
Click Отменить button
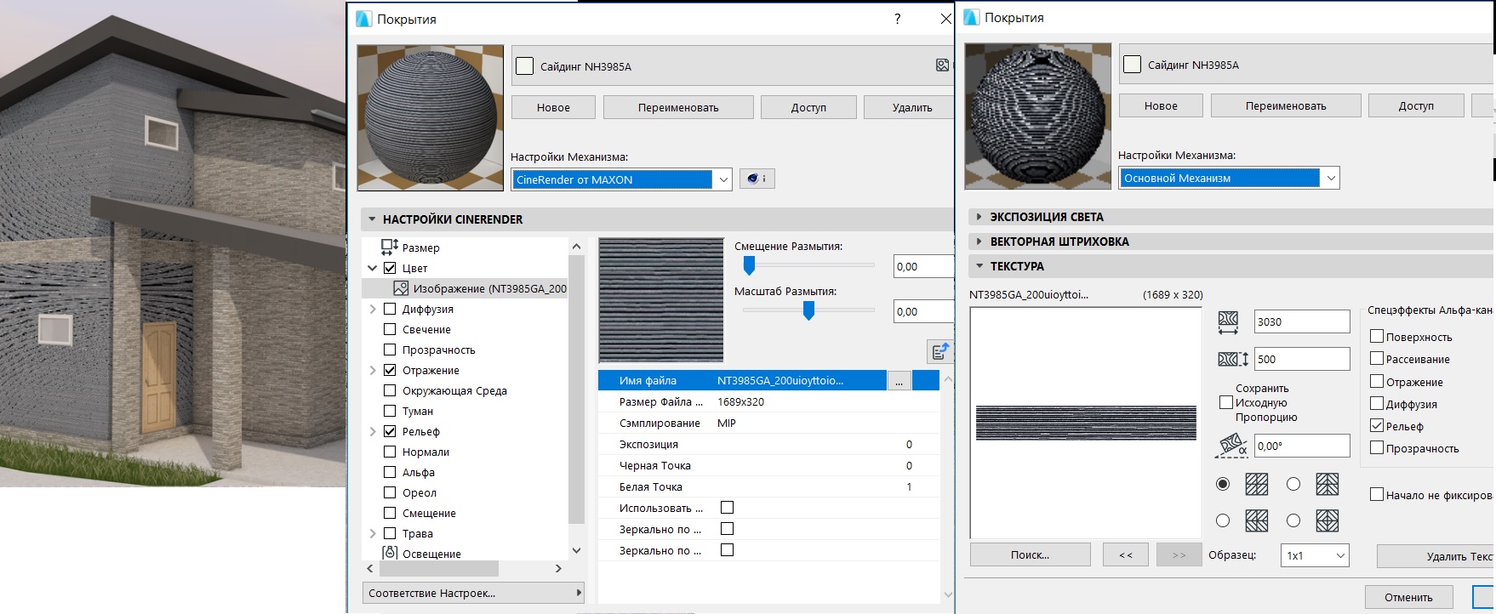(x=1408, y=597)
